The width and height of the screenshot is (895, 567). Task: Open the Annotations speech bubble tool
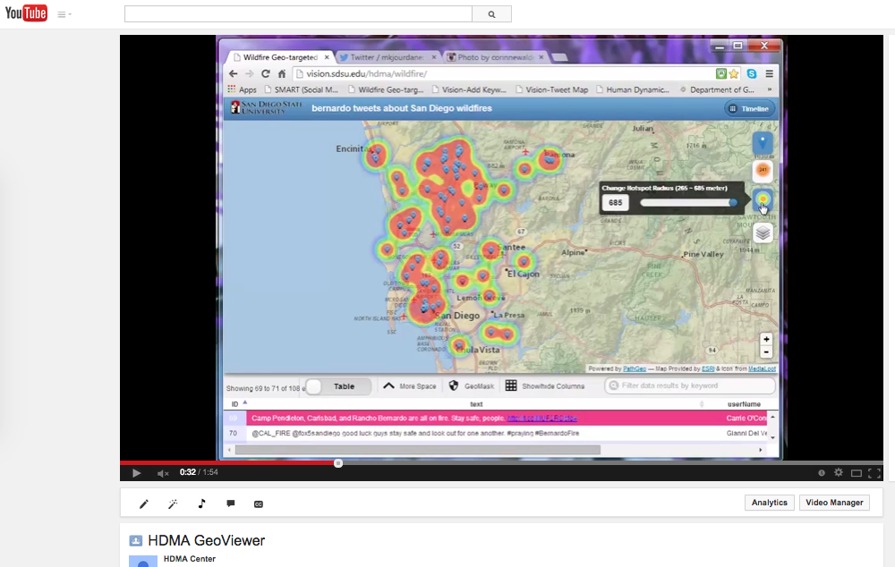point(231,504)
